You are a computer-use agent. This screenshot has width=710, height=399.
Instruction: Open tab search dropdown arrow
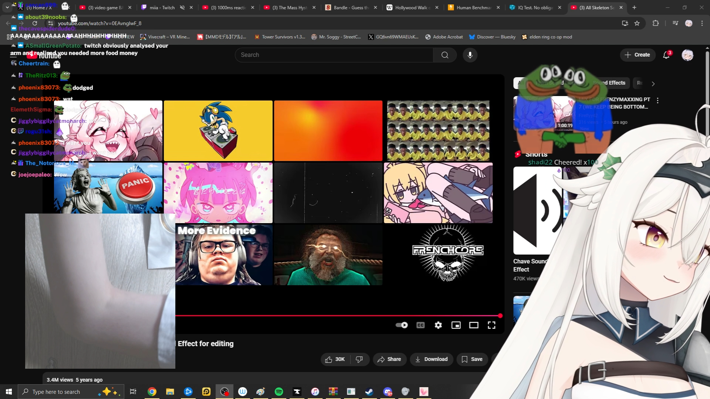tap(7, 7)
